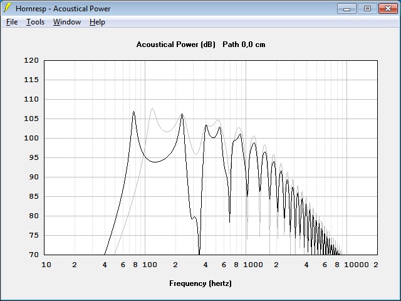Open the File menu

pyautogui.click(x=12, y=22)
